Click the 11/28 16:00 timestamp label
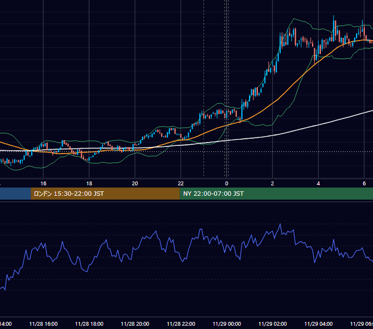This screenshot has height=329, width=373. (x=43, y=324)
